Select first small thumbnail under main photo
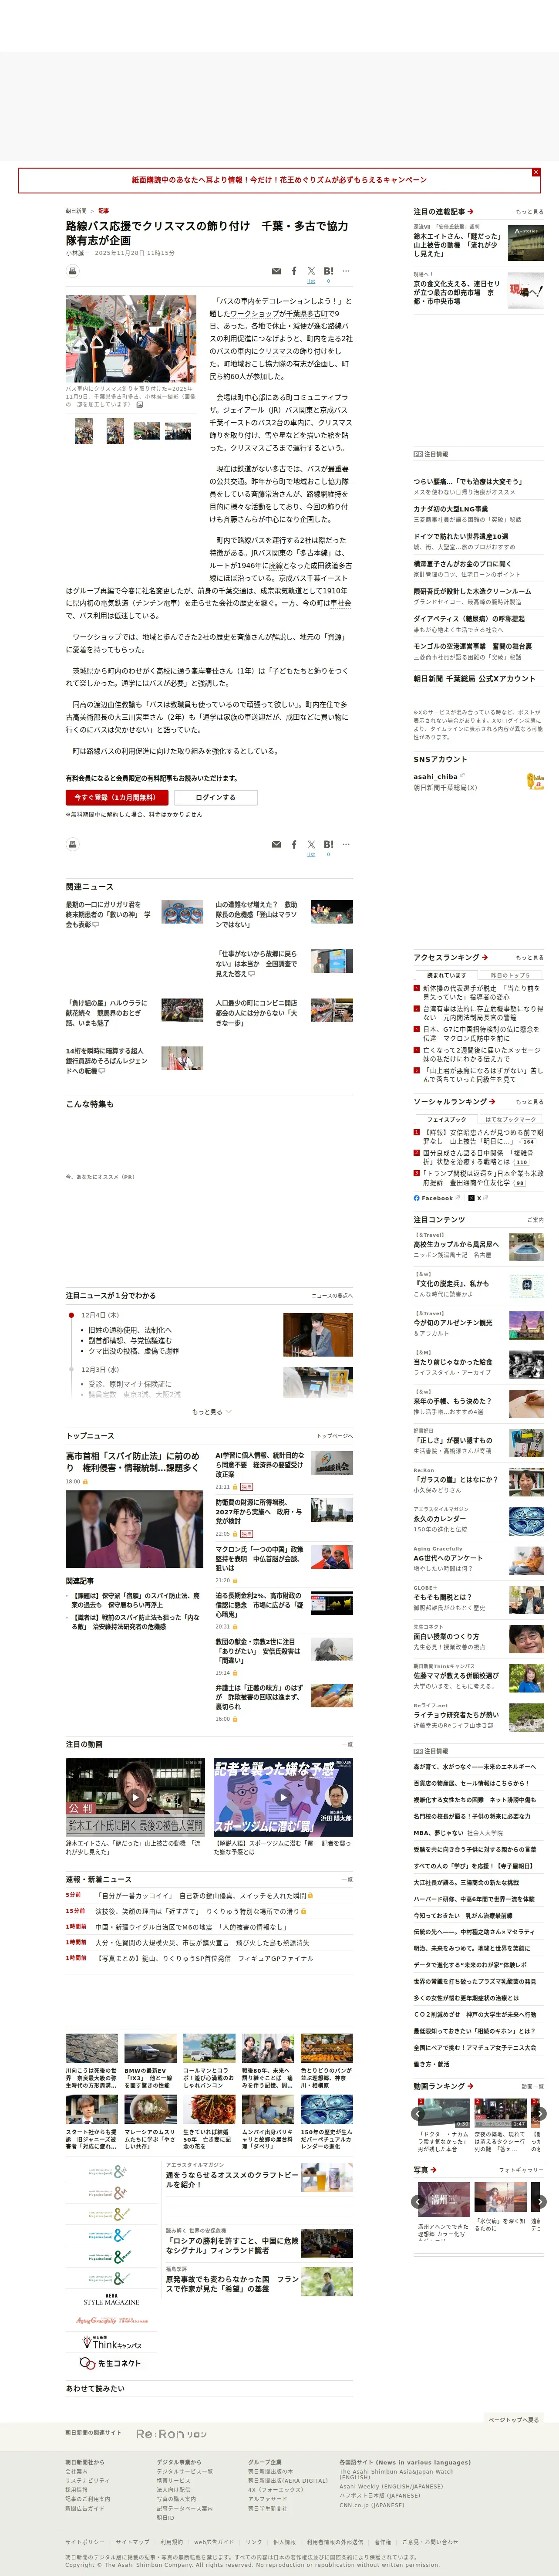The height and width of the screenshot is (2576, 559). point(84,431)
